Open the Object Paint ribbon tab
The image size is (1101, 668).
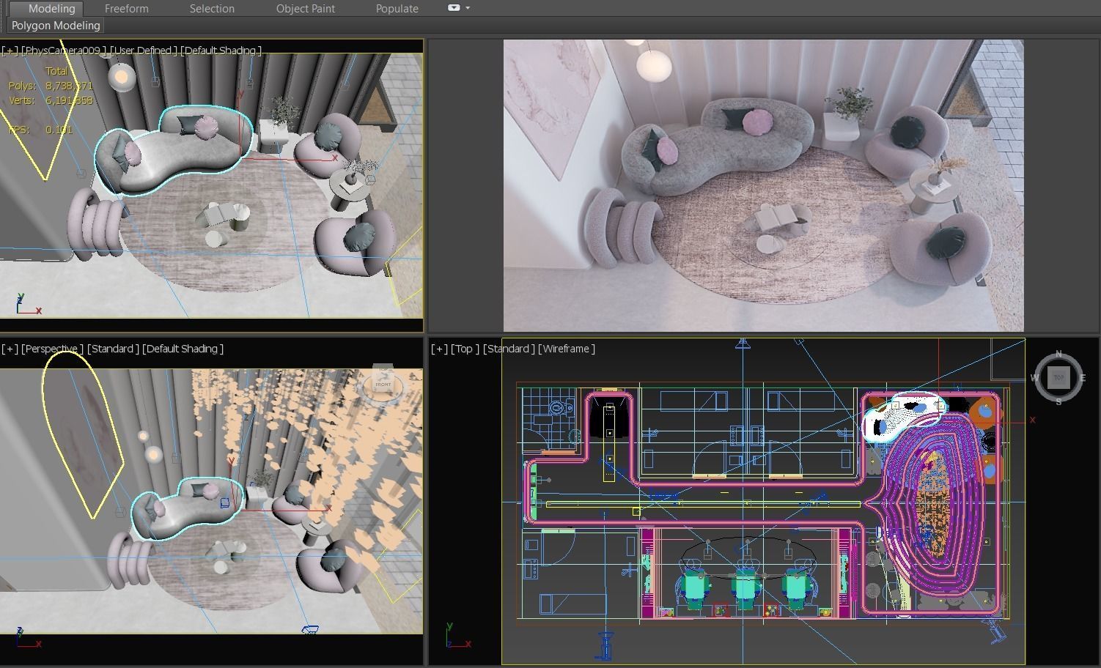pyautogui.click(x=305, y=9)
